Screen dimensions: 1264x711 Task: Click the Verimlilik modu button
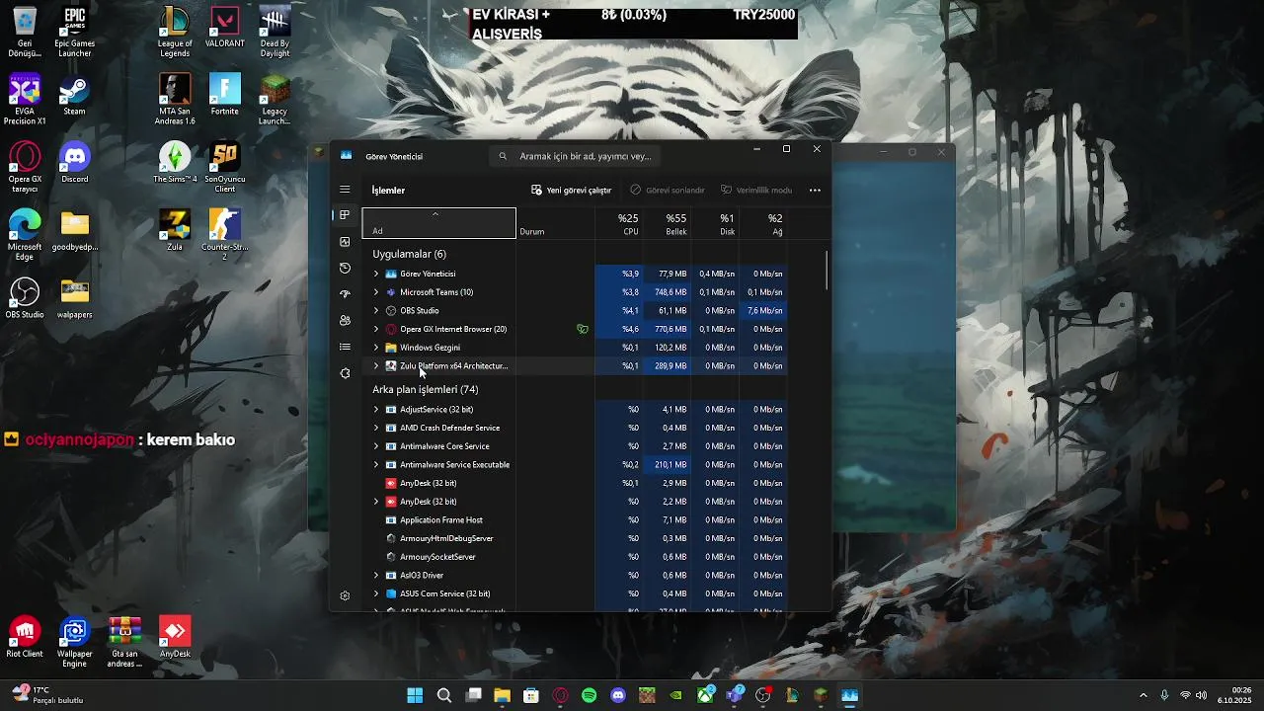point(756,190)
